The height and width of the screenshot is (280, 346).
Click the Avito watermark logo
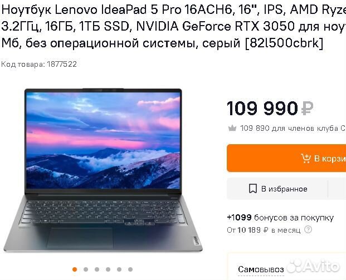coord(314,265)
